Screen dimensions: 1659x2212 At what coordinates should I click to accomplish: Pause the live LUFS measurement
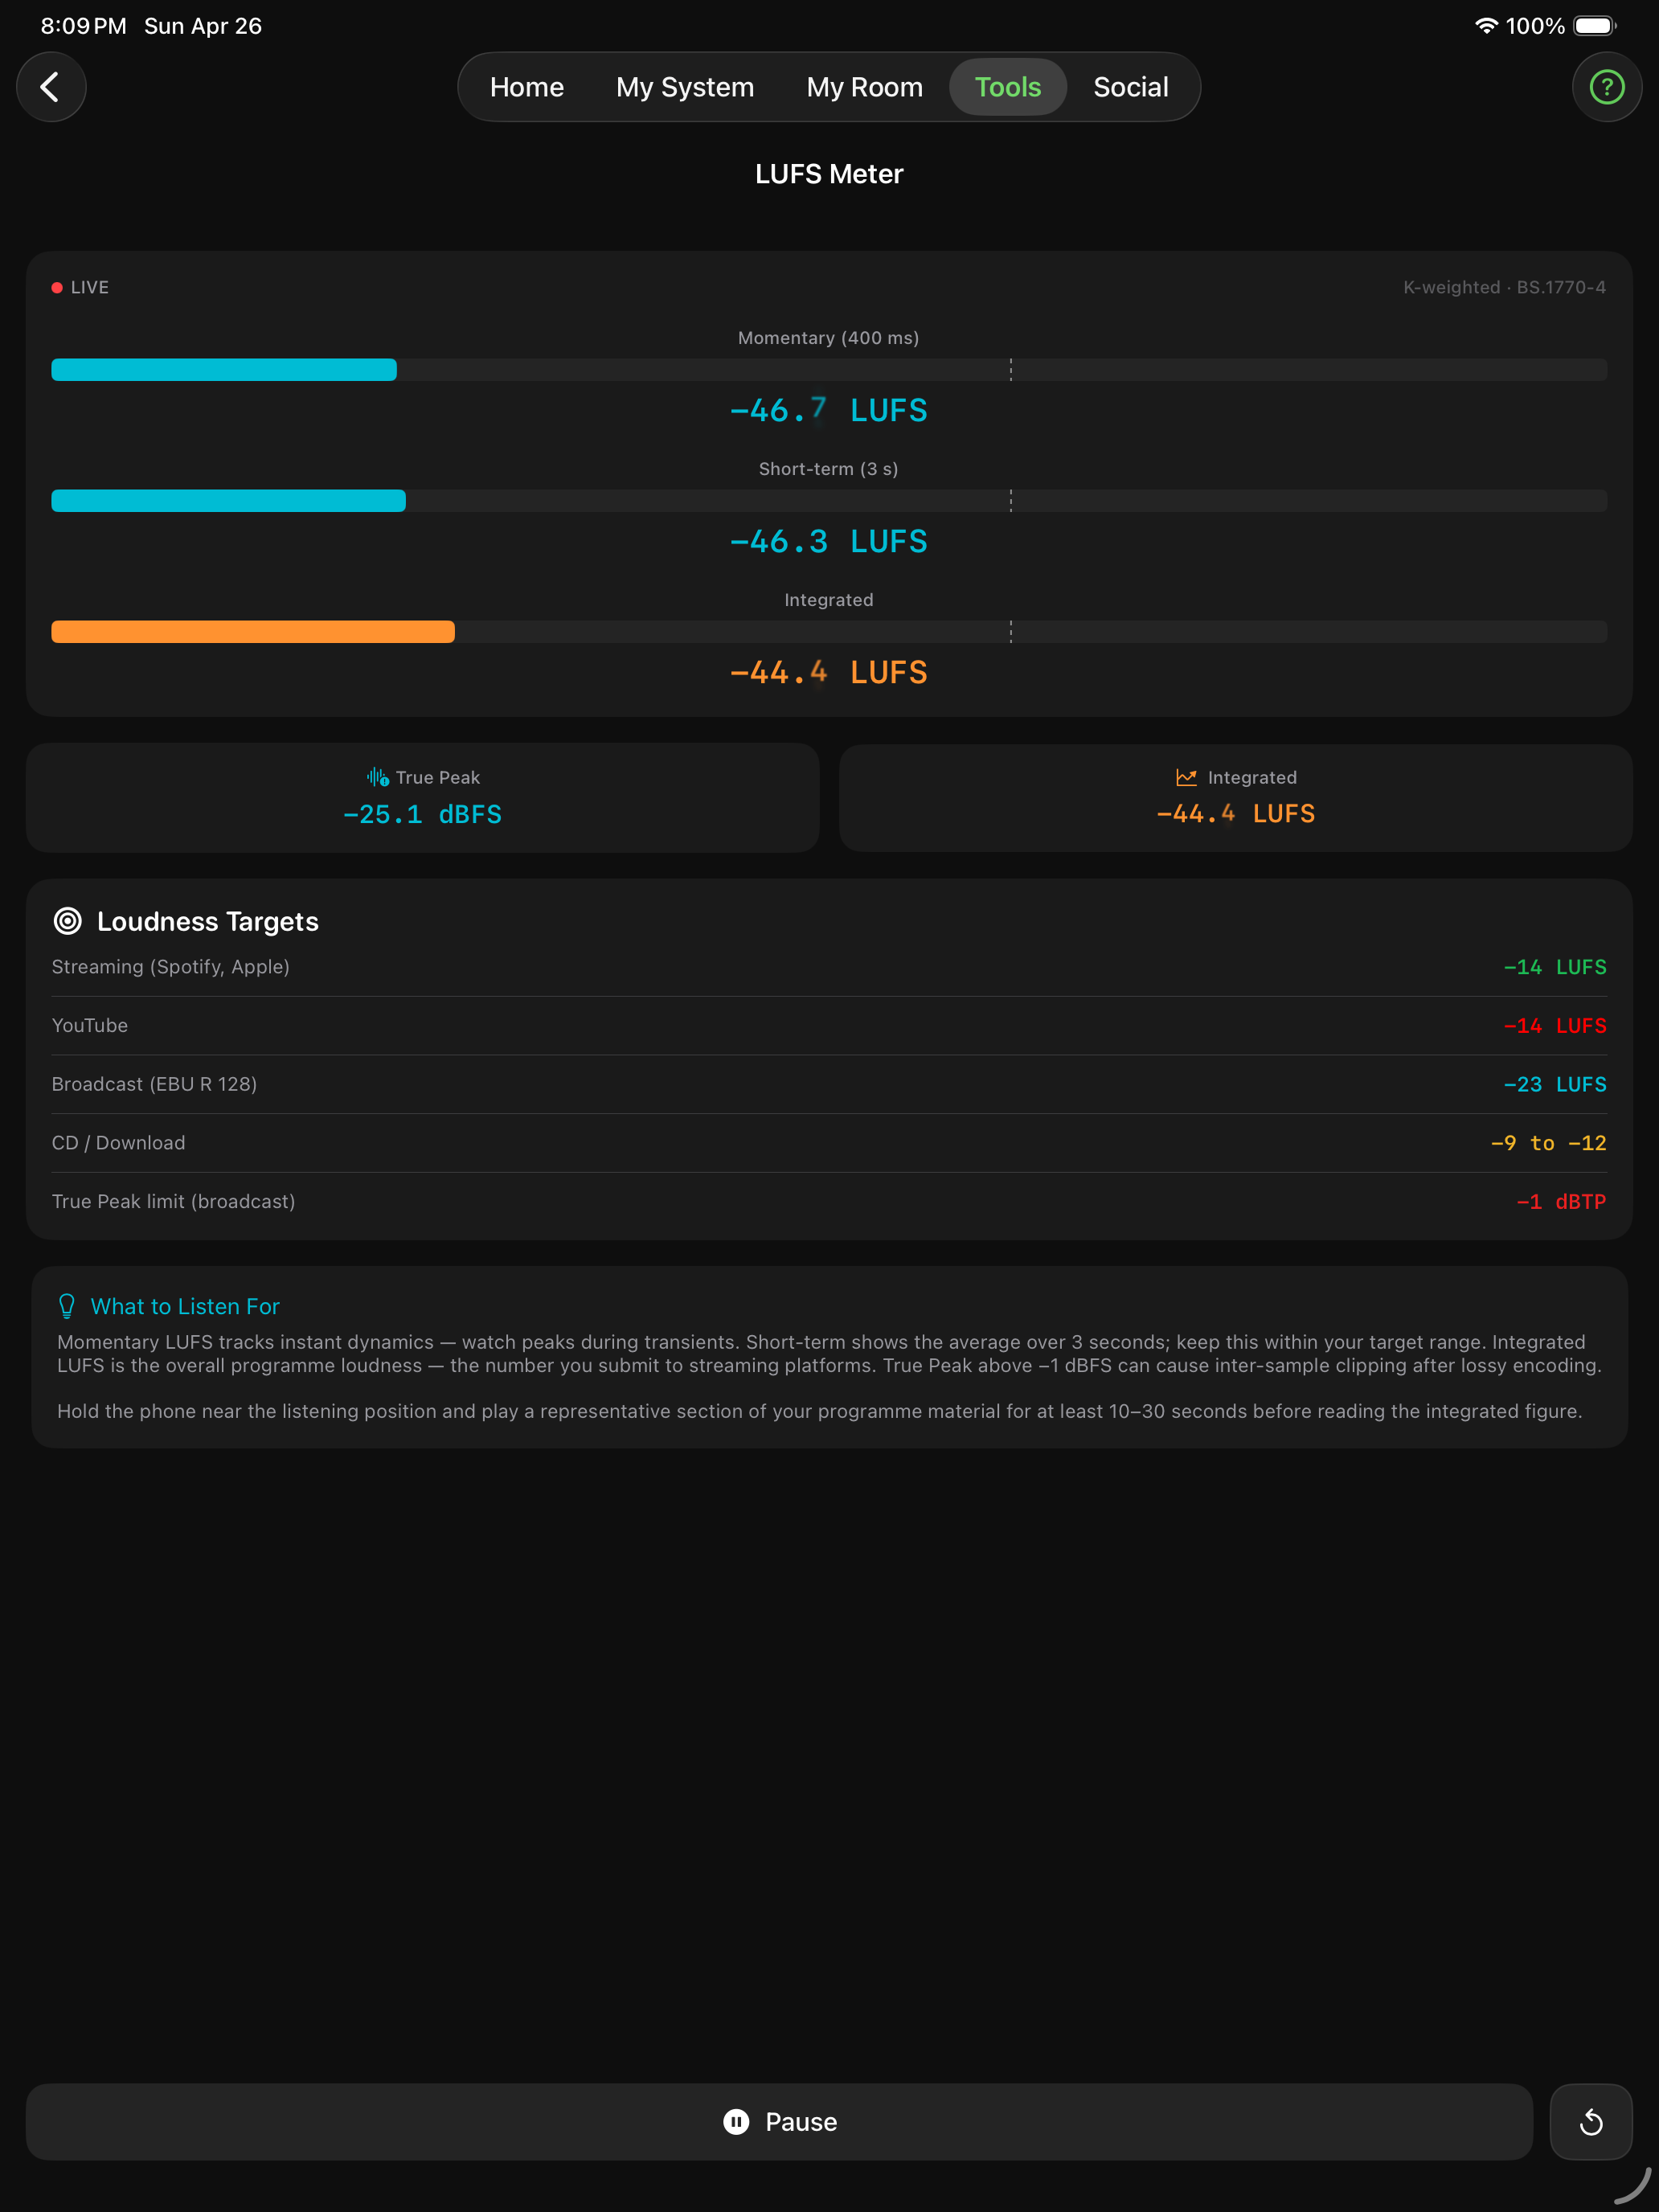click(780, 2122)
